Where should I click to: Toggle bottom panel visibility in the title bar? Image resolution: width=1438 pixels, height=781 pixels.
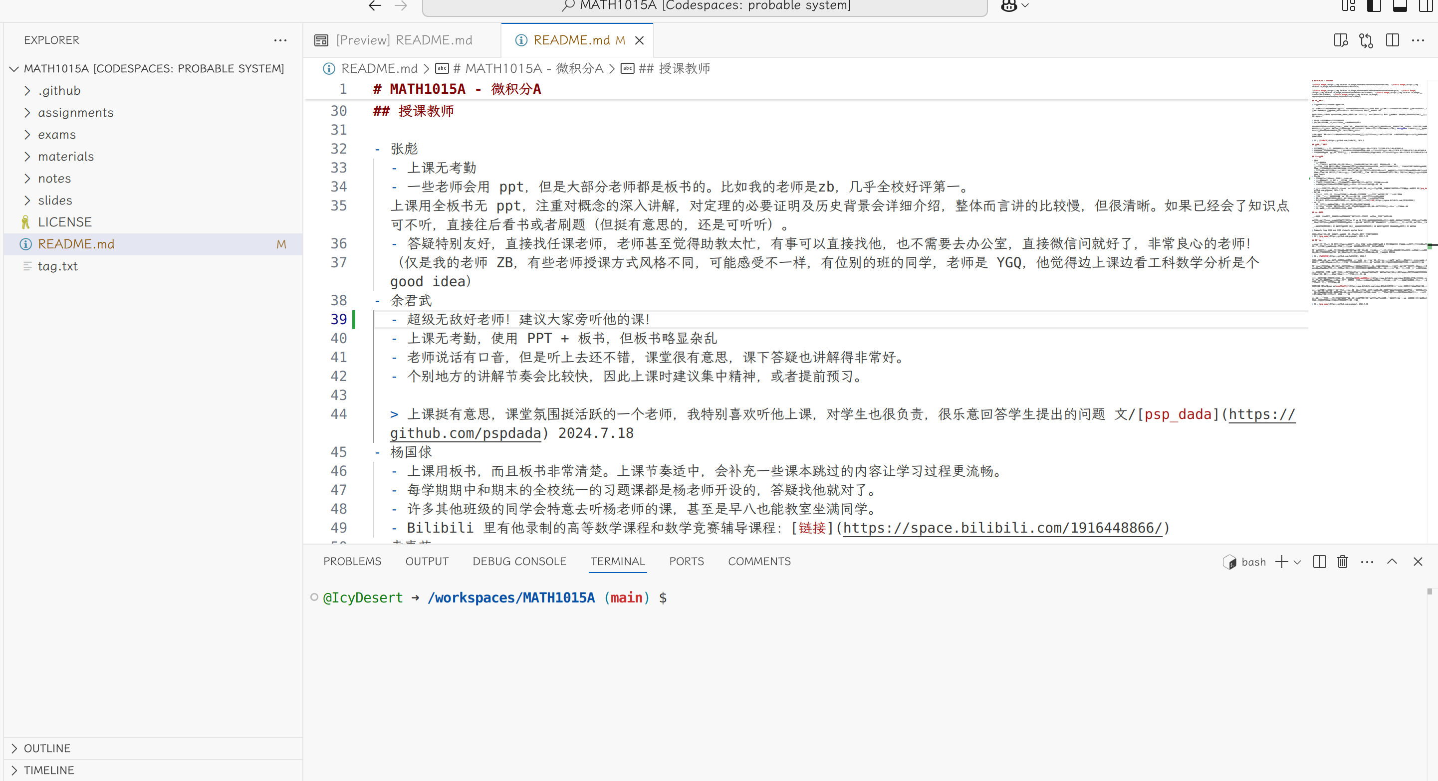coord(1400,5)
